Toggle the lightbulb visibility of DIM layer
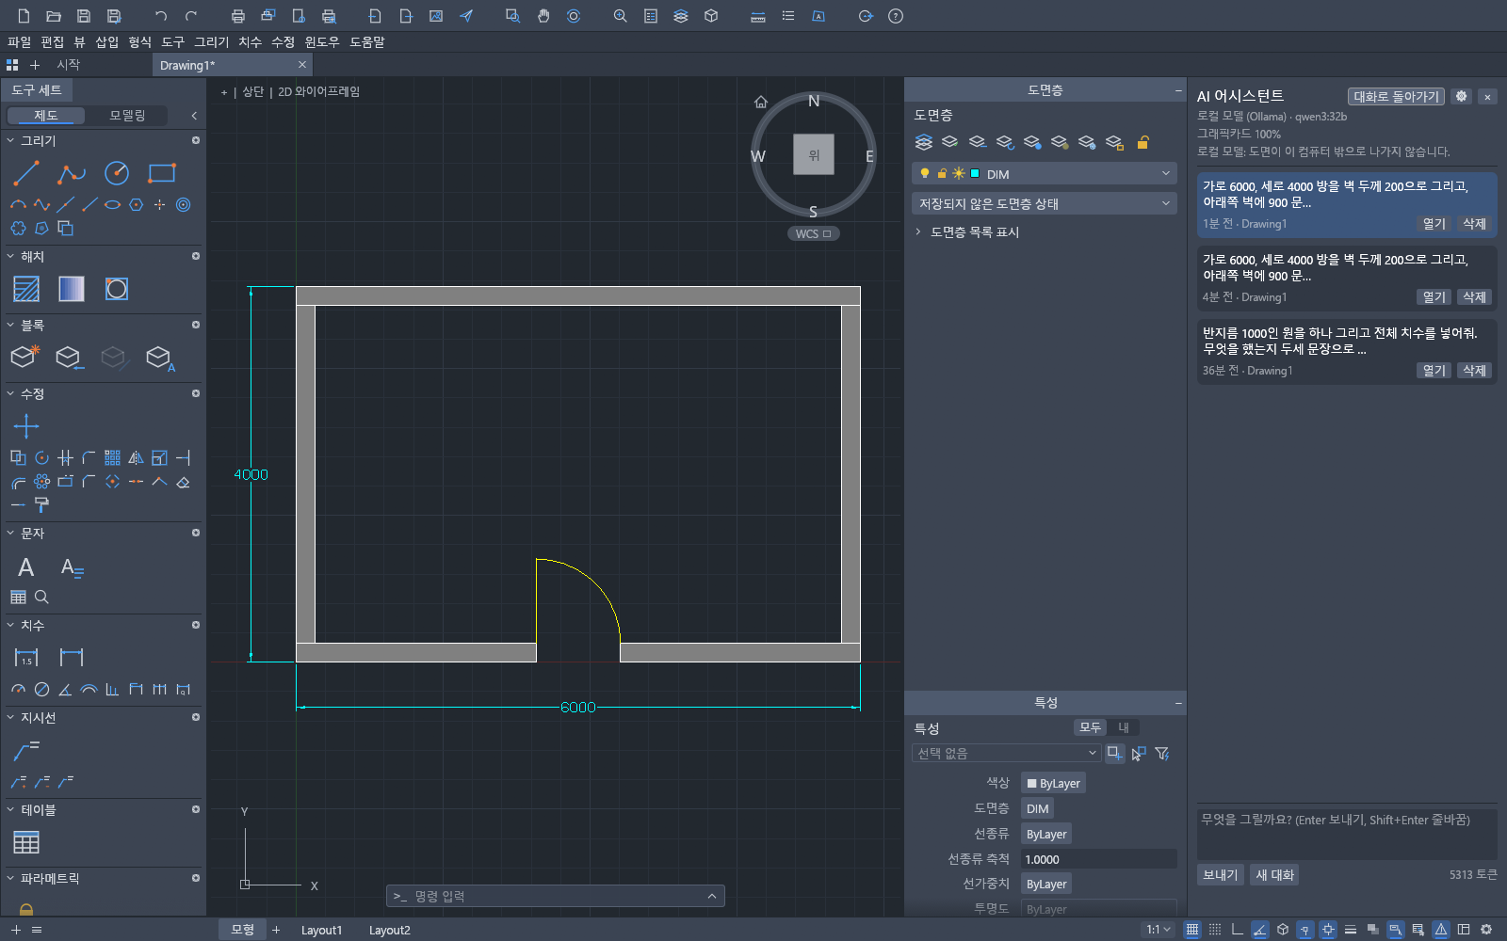 925,174
